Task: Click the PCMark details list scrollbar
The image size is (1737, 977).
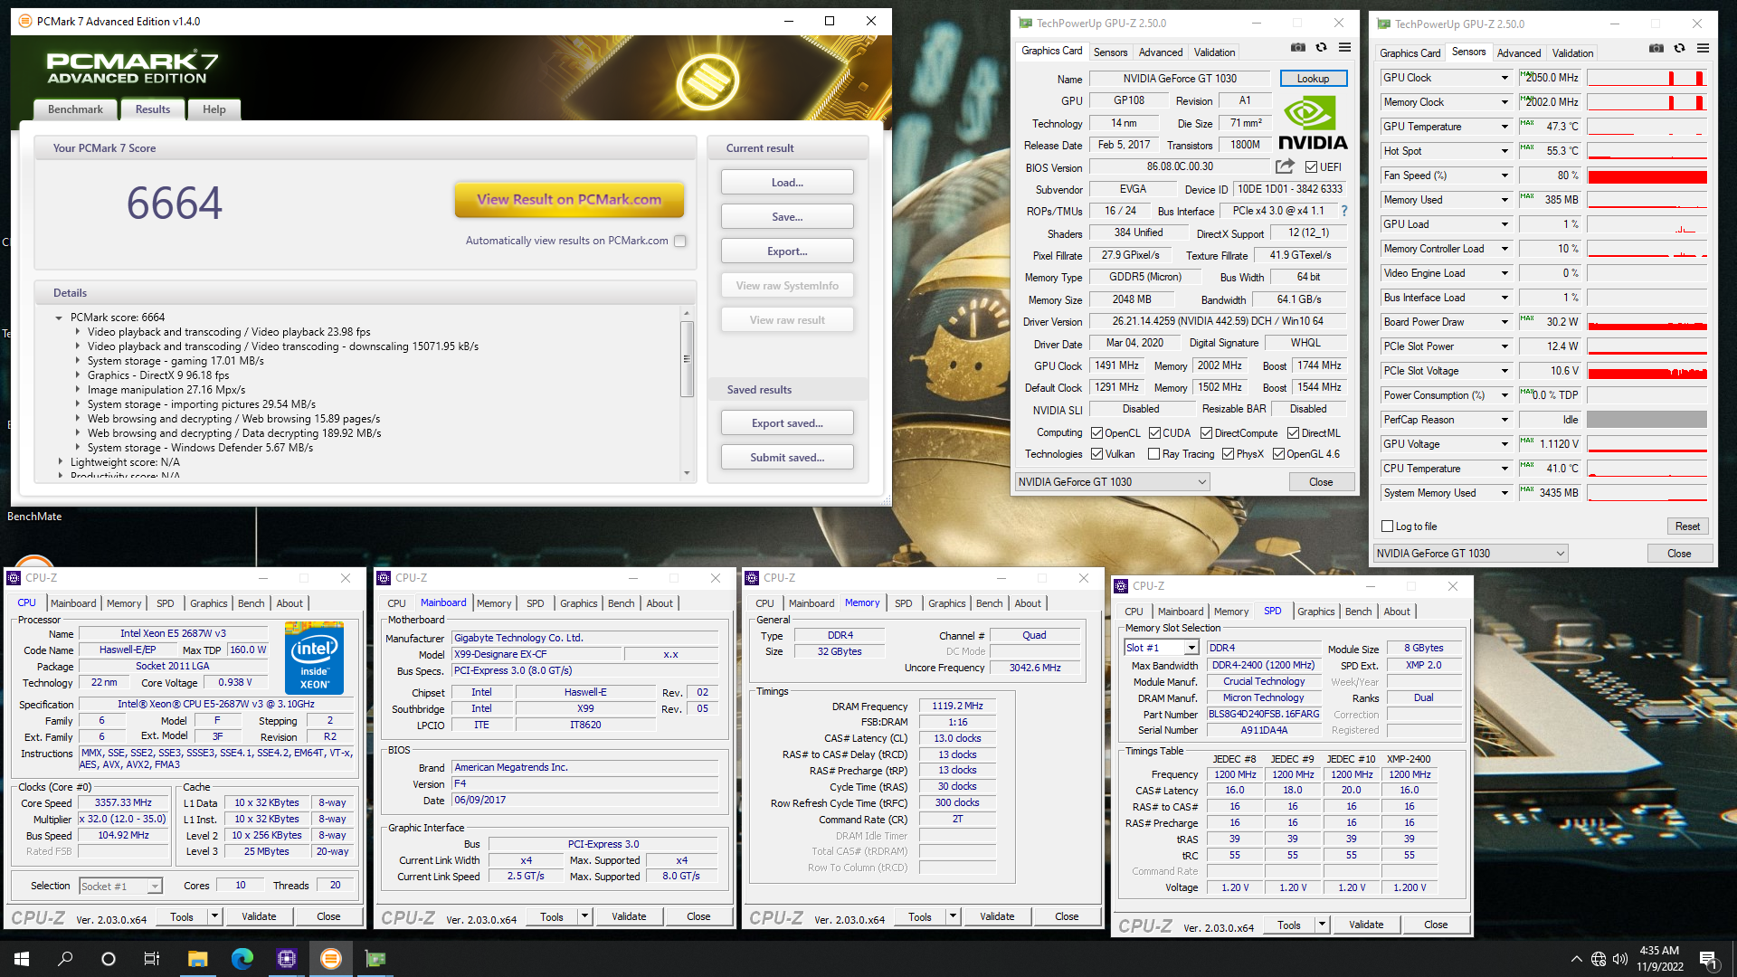Action: coord(687,358)
